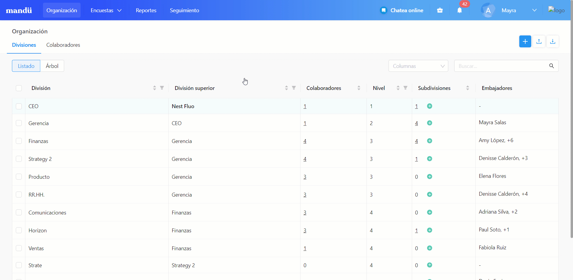The image size is (573, 280).
Task: Switch to Árbol view
Action: 52,66
